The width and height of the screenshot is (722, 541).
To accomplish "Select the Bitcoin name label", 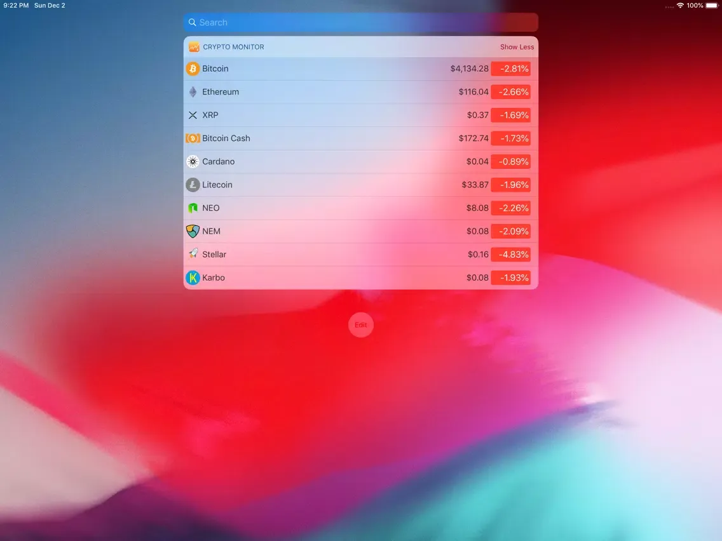I will (215, 69).
